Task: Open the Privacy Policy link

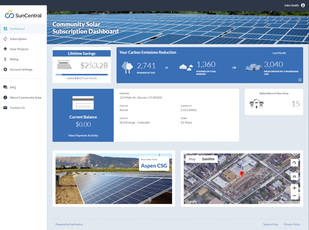Action: (292, 224)
